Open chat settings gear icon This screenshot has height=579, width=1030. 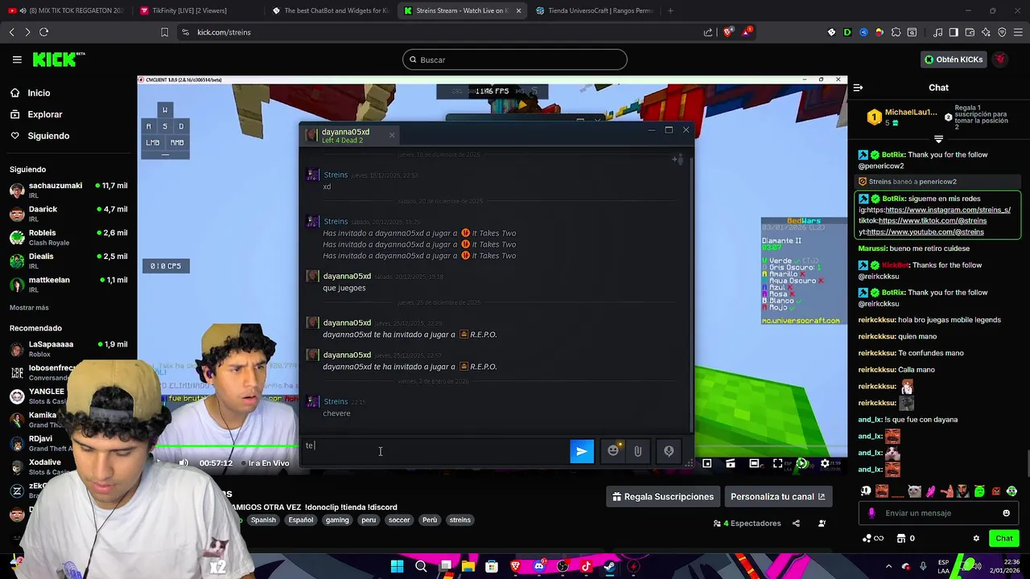pyautogui.click(x=976, y=538)
